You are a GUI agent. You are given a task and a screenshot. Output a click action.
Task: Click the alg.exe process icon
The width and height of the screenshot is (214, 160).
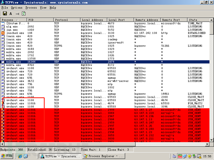3,27
